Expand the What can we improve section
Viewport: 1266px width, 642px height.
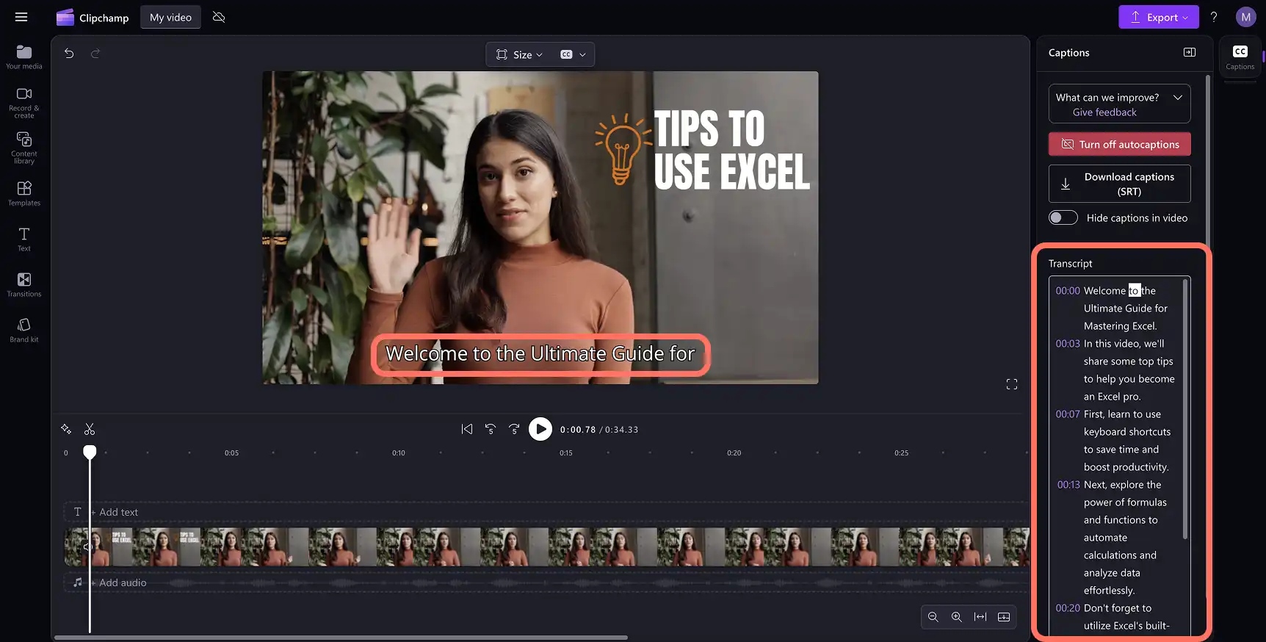click(1120, 104)
